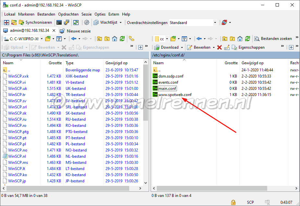Open the Bestanden menu
Screen dimensions: 300x206
pos(46,14)
